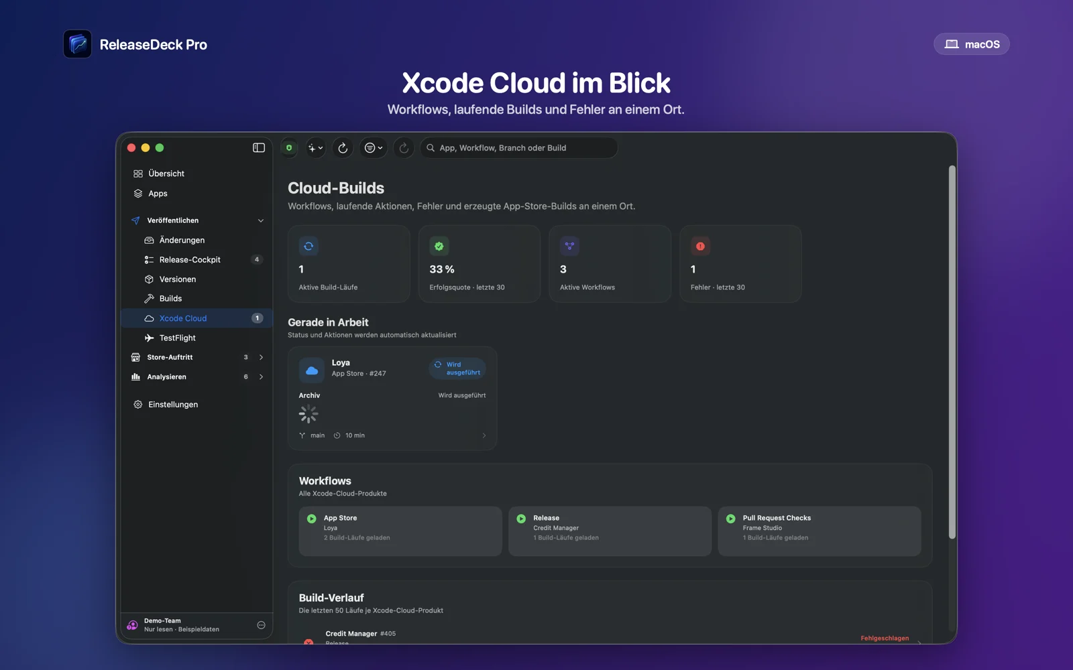Viewport: 1073px width, 670px height.
Task: Click the Gerade in Arbeit heading
Action: (x=328, y=322)
